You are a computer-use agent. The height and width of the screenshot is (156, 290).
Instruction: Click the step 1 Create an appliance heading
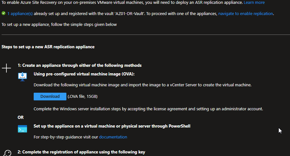[x=80, y=66]
